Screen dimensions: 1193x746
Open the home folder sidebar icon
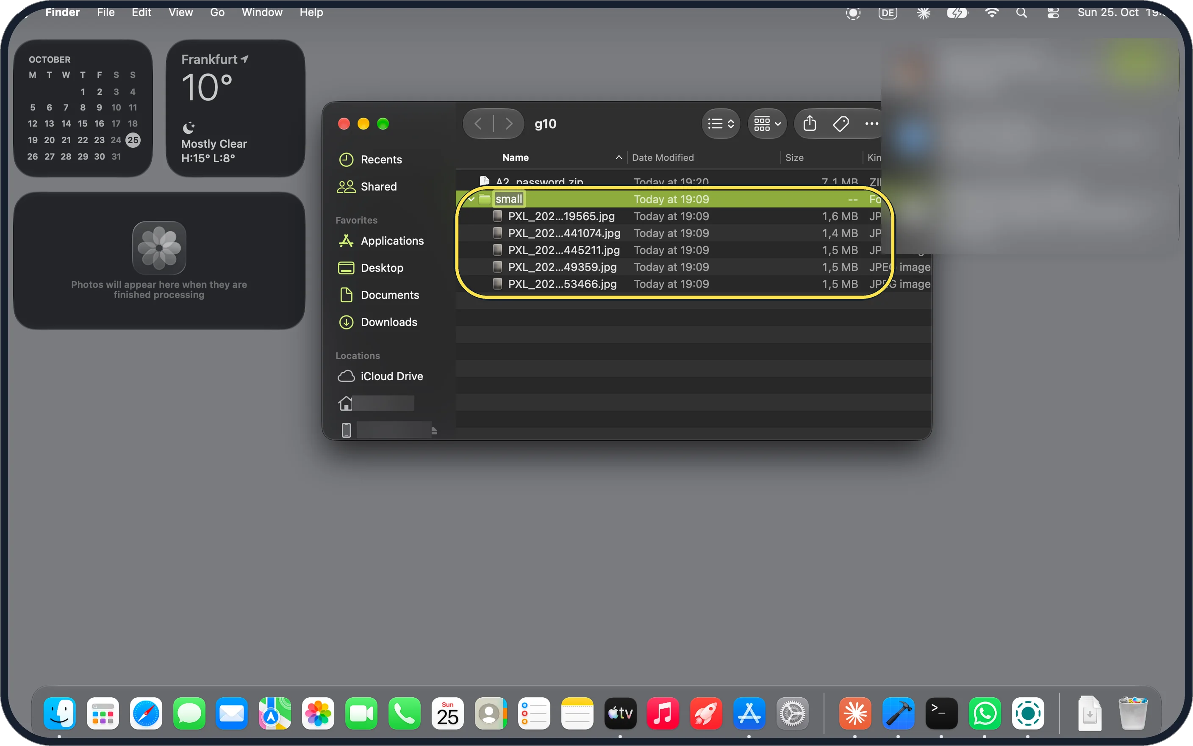[x=346, y=403]
